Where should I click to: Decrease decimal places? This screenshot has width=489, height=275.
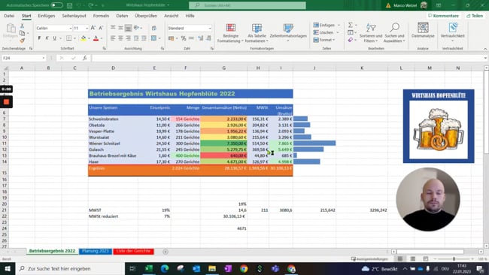208,38
